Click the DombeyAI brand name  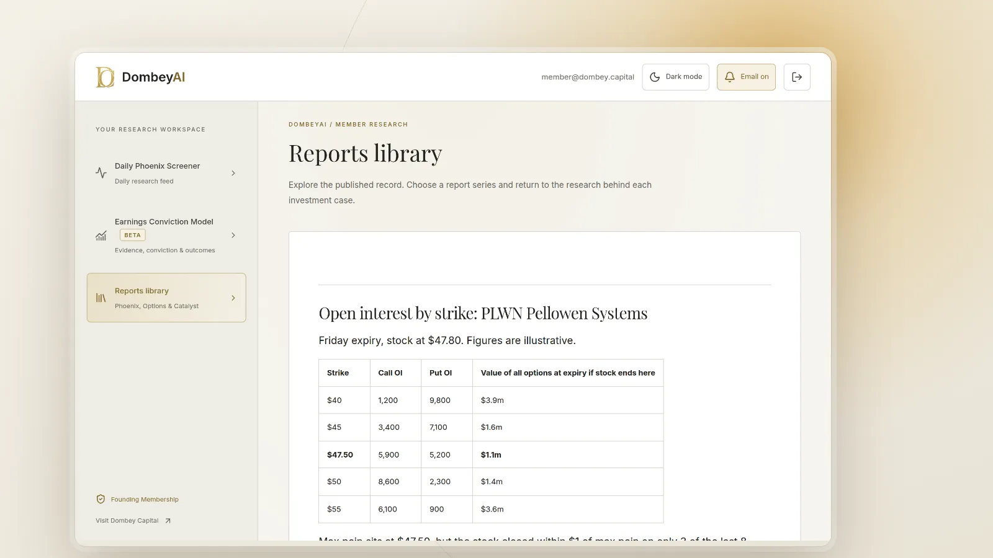tap(153, 77)
